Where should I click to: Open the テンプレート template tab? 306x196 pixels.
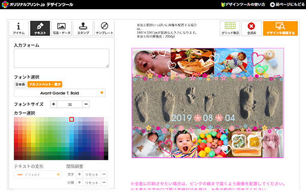click(x=105, y=28)
